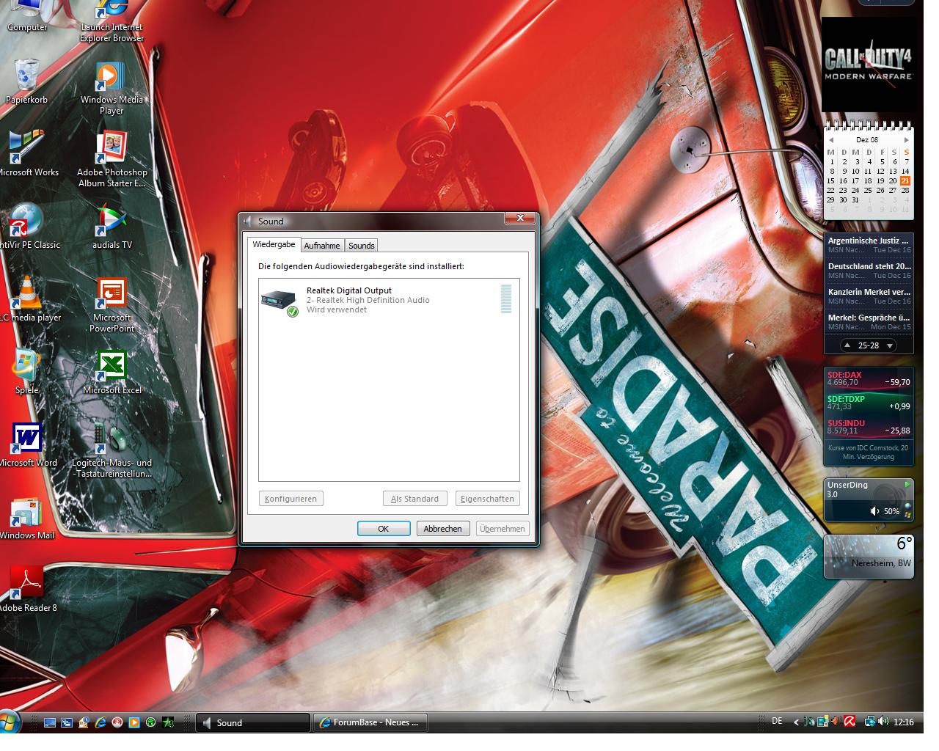Click Realtek device volume level meter
Viewport: 939px width, 751px height.
point(506,299)
